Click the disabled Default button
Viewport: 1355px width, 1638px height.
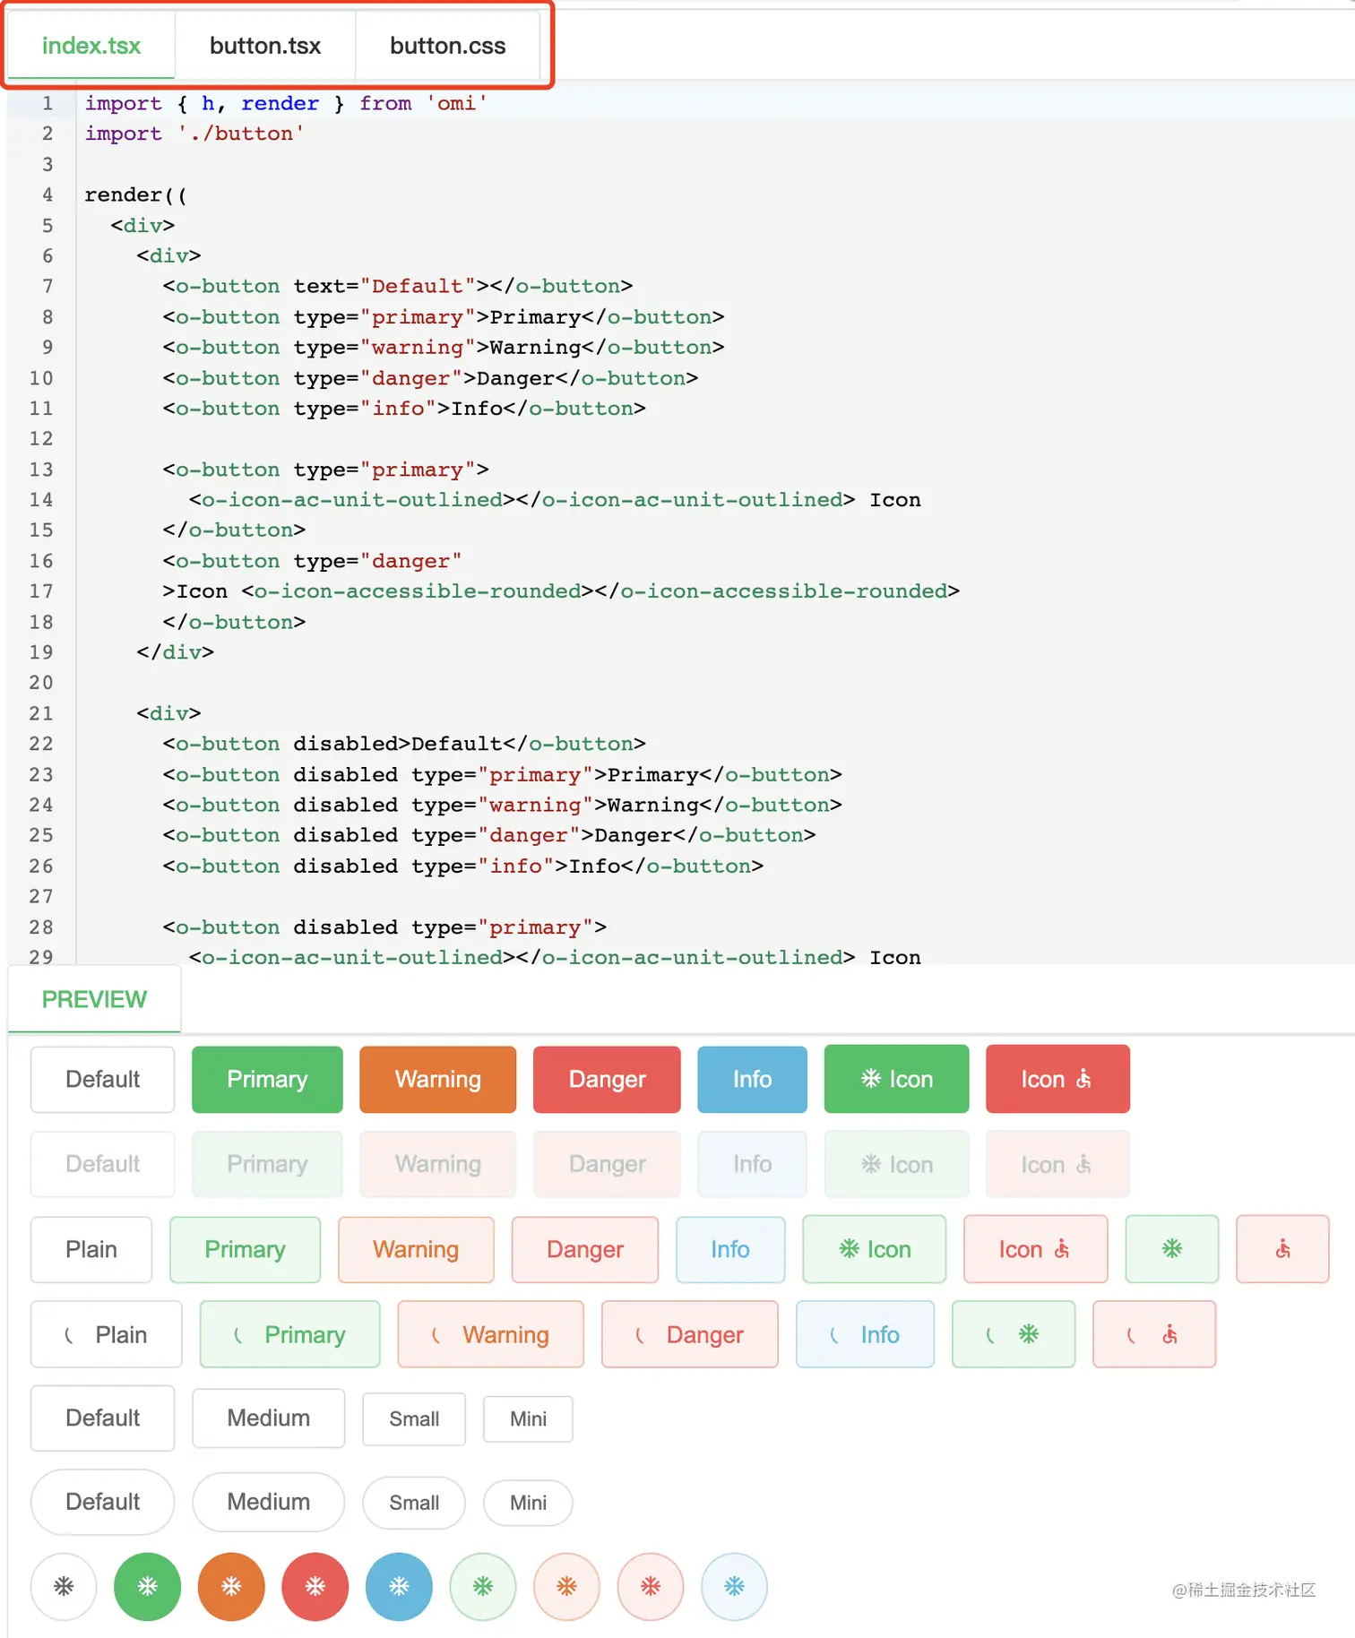(x=102, y=1164)
